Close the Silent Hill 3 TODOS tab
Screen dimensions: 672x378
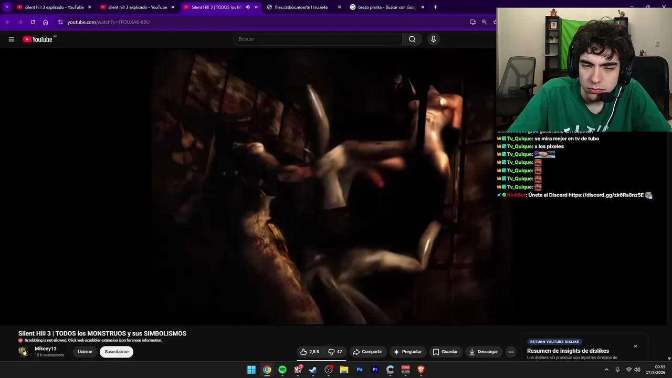pyautogui.click(x=256, y=7)
